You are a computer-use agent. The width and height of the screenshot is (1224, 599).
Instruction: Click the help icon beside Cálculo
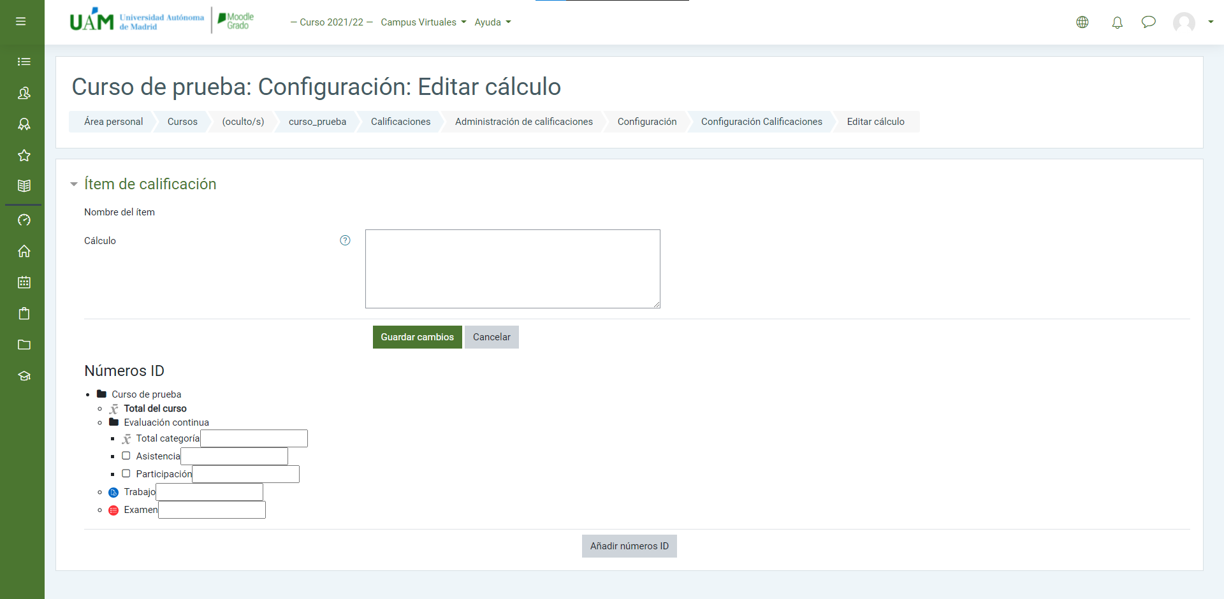point(345,240)
